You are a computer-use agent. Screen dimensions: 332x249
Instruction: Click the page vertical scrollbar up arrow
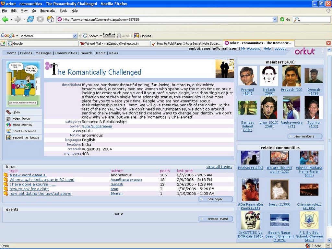point(329,50)
